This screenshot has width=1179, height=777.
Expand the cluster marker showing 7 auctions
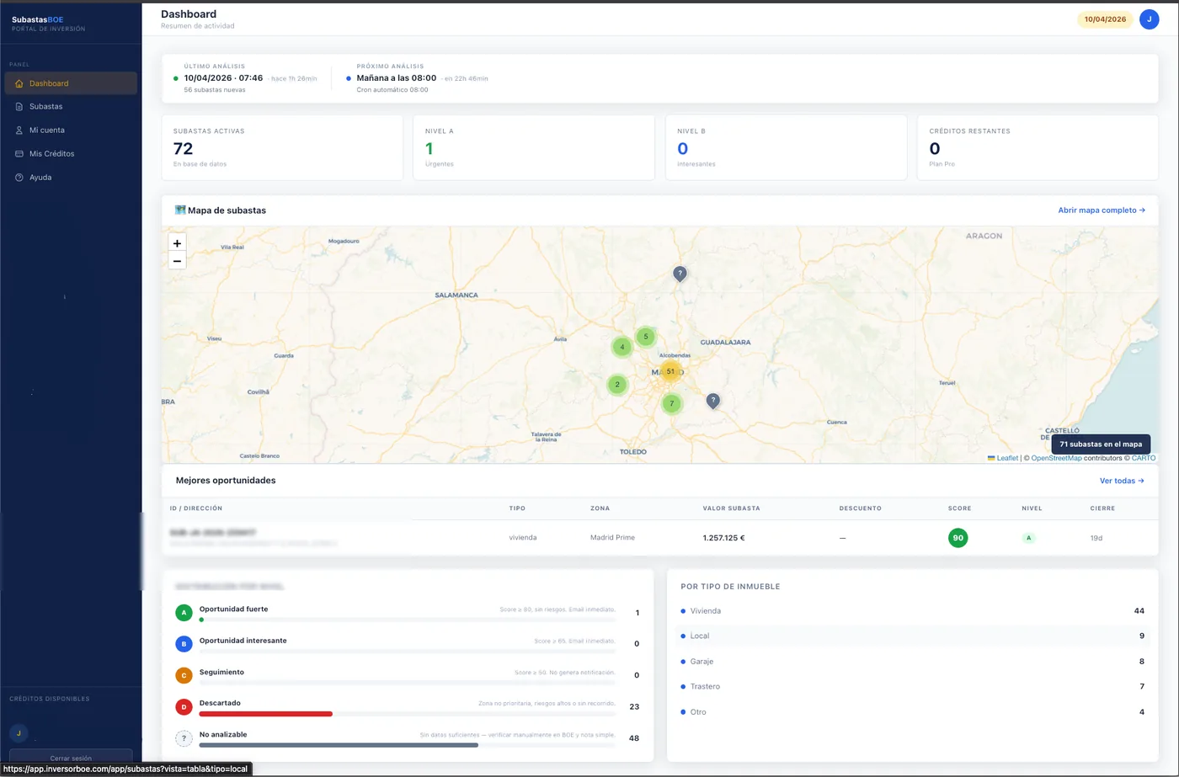[671, 403]
